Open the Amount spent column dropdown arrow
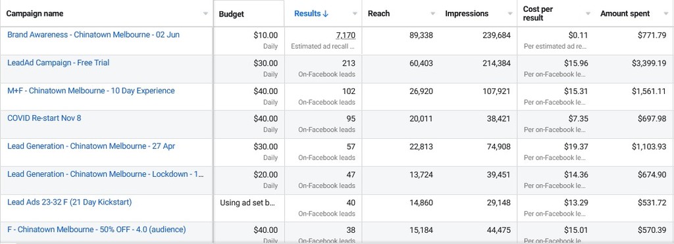The width and height of the screenshot is (674, 244). coord(665,14)
